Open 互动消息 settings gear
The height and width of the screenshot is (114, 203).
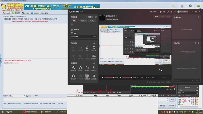click(x=195, y=43)
